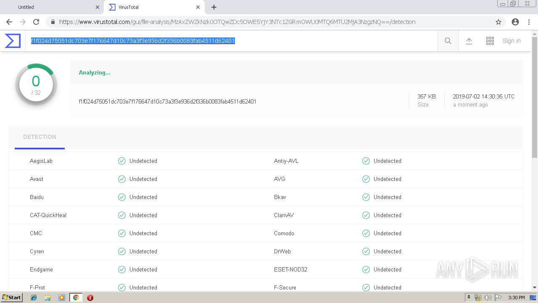Click the Bkav engine name
538x303 pixels.
coord(280,197)
